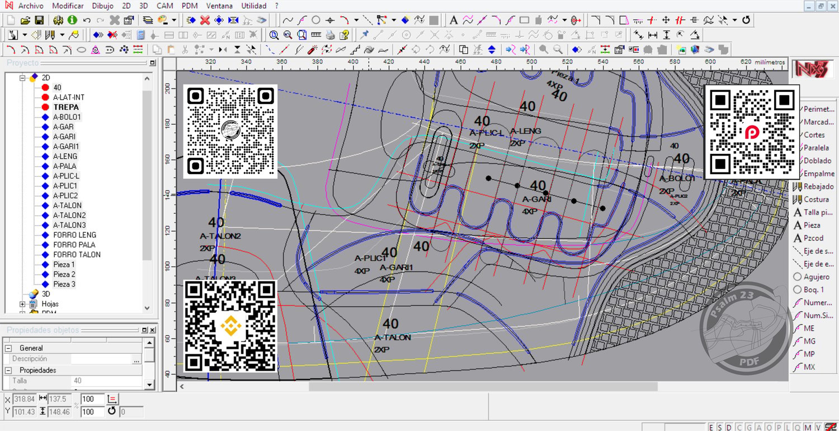This screenshot has height=431, width=839.
Task: Select A-GARI1 in the project tree
Action: click(65, 147)
